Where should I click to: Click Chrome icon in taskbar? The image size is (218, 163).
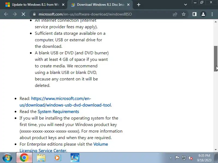pyautogui.click(x=24, y=158)
